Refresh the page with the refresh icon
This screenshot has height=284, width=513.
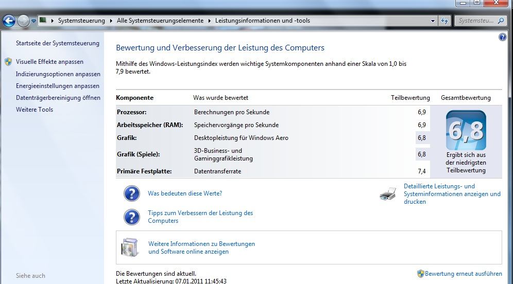[444, 21]
